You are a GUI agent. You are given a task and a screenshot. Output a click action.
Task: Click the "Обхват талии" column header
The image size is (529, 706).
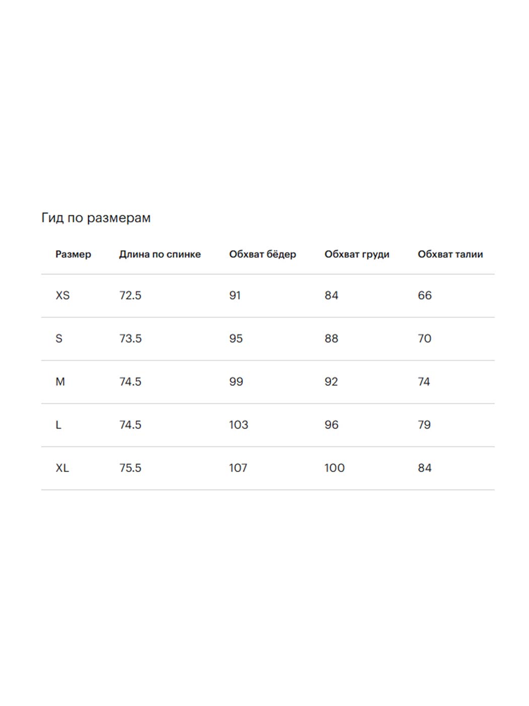coord(450,254)
